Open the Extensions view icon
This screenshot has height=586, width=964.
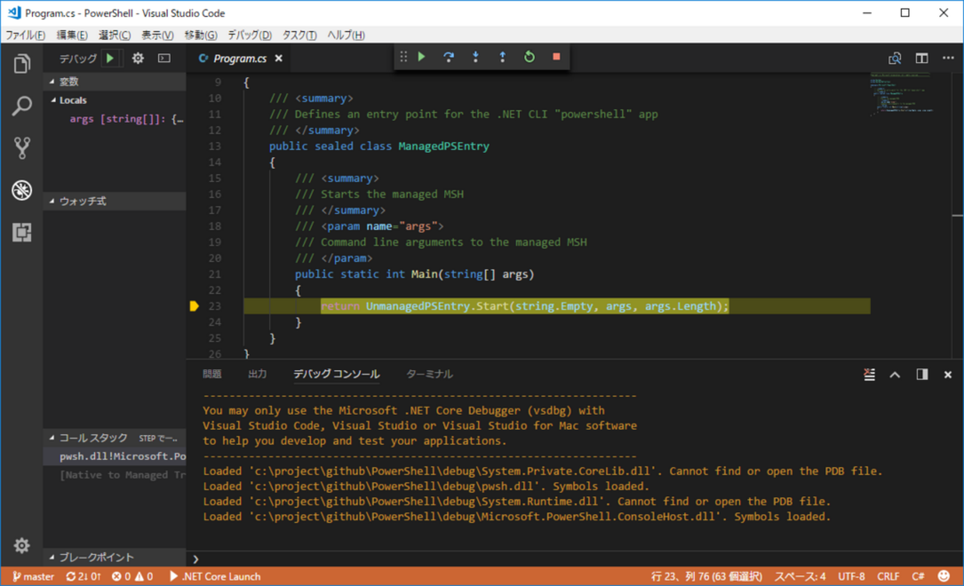pyautogui.click(x=22, y=232)
